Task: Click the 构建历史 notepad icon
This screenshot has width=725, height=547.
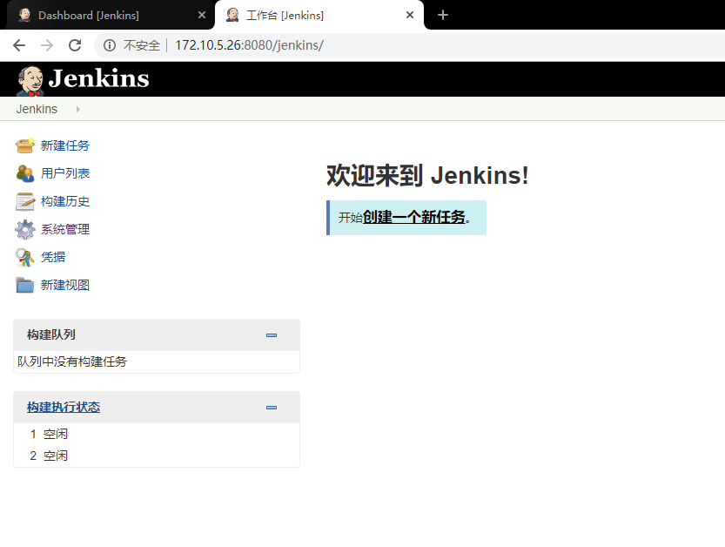Action: [x=25, y=202]
